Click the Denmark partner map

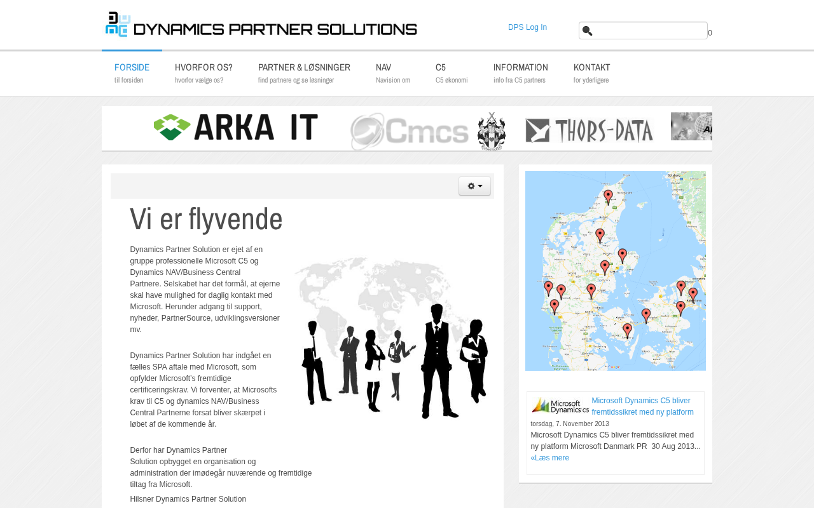[616, 271]
